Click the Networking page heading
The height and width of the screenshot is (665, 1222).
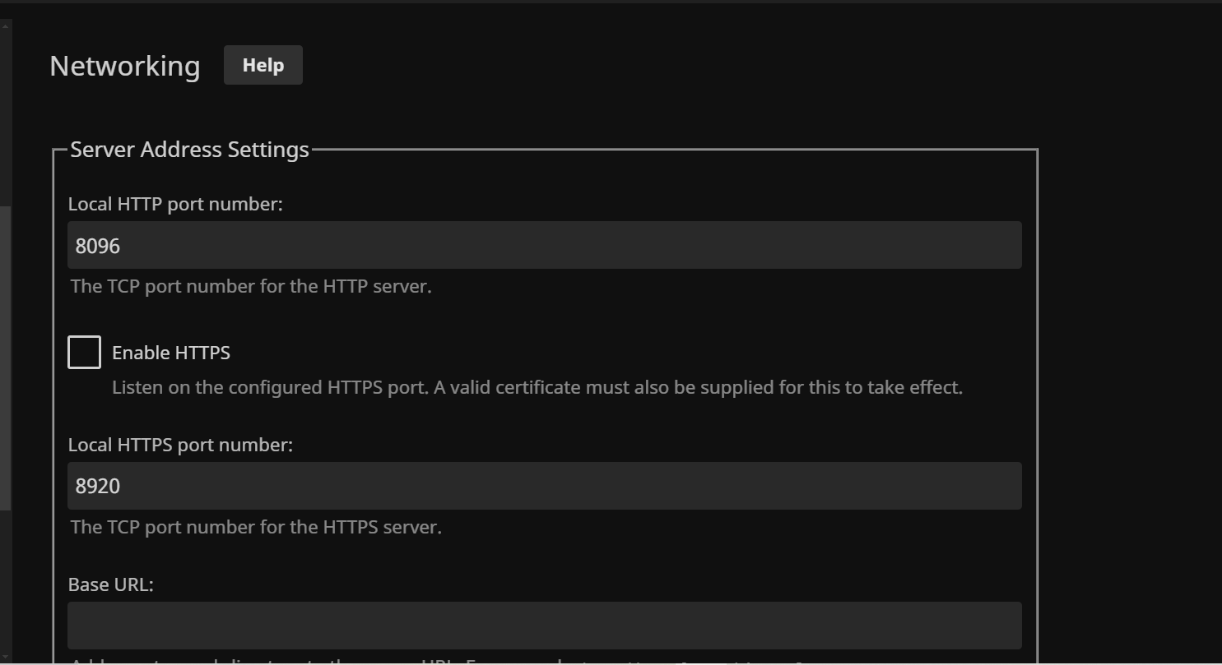(125, 66)
